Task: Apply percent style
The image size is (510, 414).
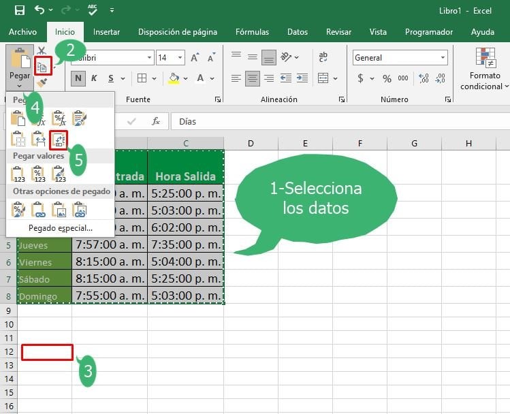Action: pos(387,78)
